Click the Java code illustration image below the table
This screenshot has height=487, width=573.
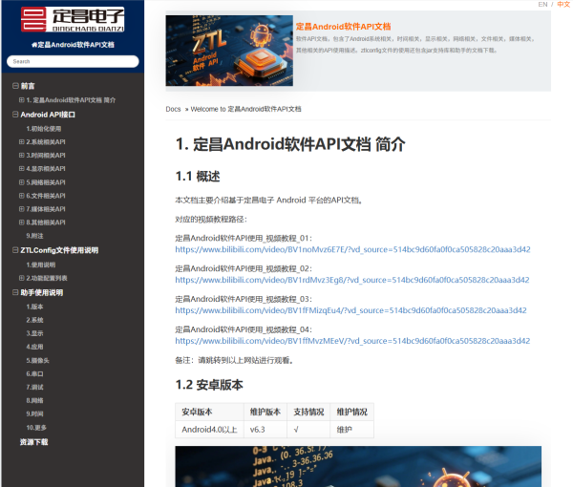358,466
